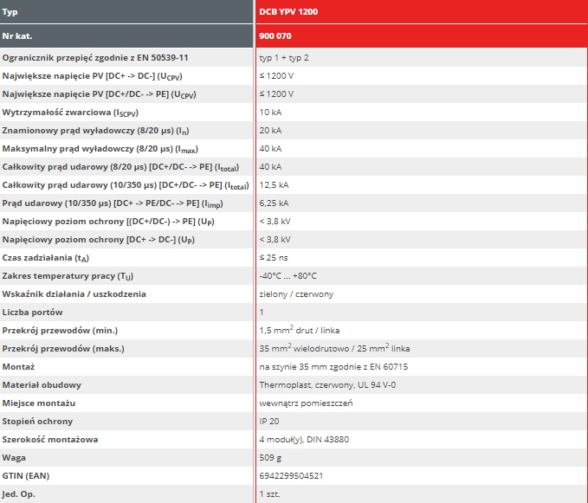The width and height of the screenshot is (588, 503).
Task: Select the value 'IP 20'
Action: (268, 422)
